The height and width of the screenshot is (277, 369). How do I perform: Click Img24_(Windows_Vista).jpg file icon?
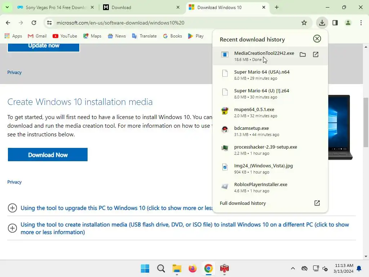pyautogui.click(x=225, y=167)
